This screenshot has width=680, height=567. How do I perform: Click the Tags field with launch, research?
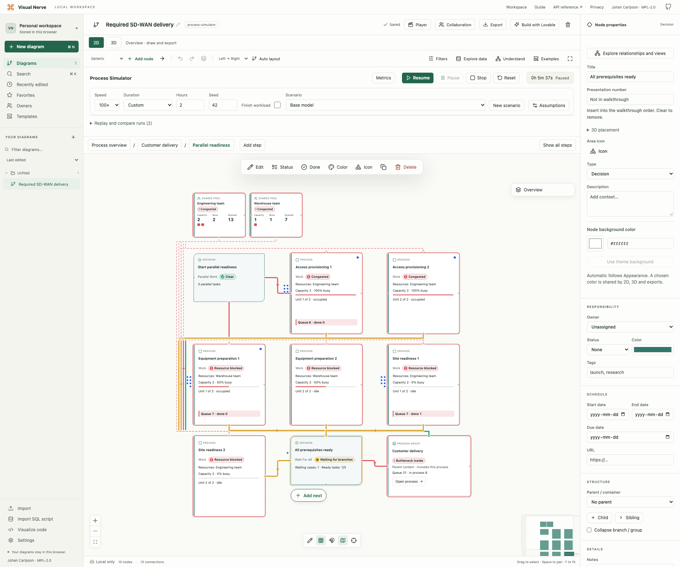coord(630,372)
